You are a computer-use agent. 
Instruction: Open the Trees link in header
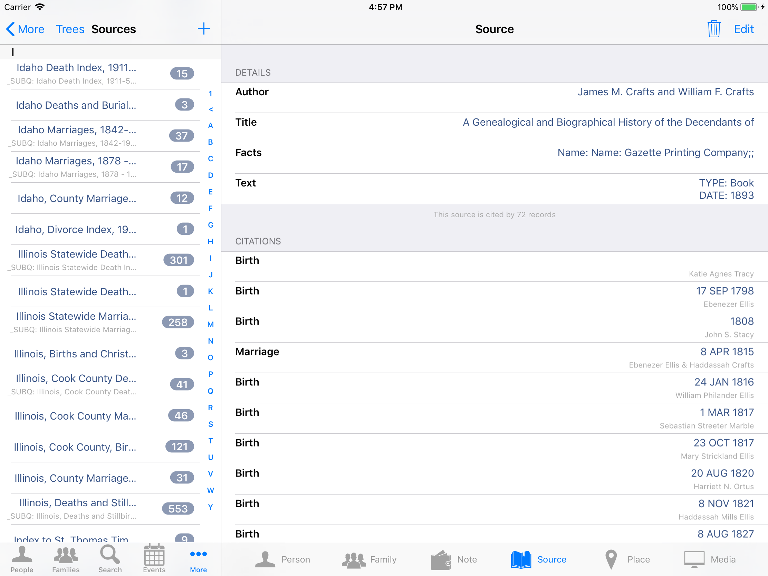click(x=70, y=29)
